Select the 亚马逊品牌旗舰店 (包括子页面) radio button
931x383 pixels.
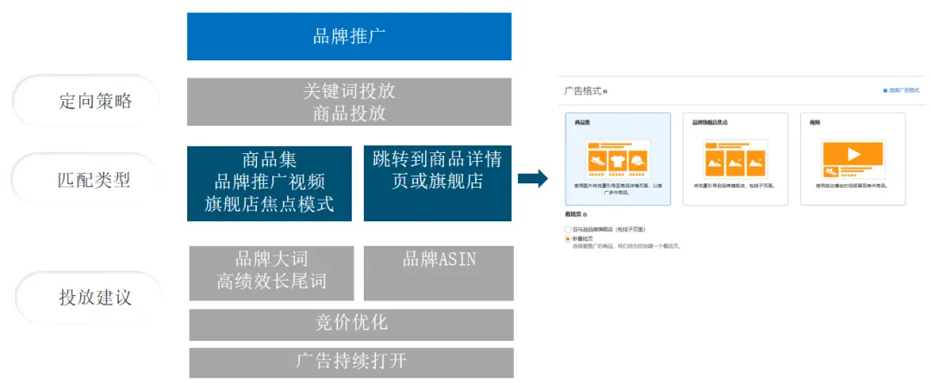568,229
